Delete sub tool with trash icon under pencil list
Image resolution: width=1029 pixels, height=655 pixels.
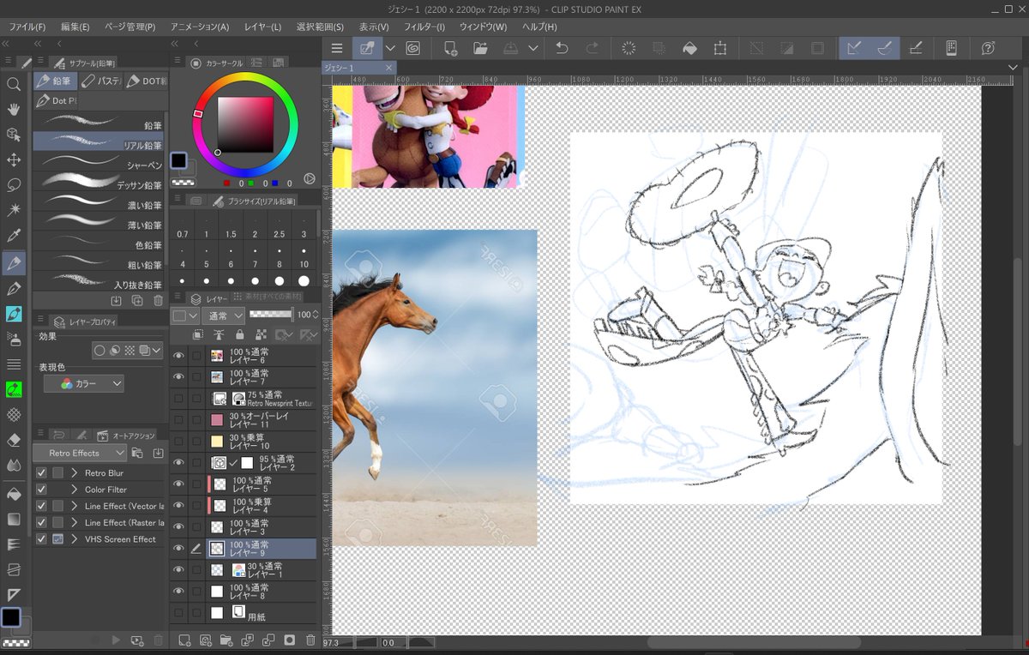click(158, 300)
